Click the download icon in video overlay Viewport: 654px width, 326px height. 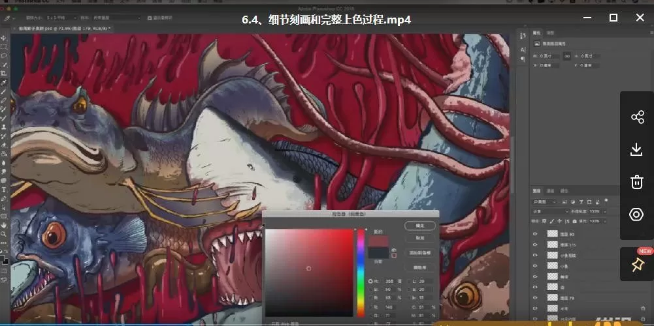[x=636, y=149]
